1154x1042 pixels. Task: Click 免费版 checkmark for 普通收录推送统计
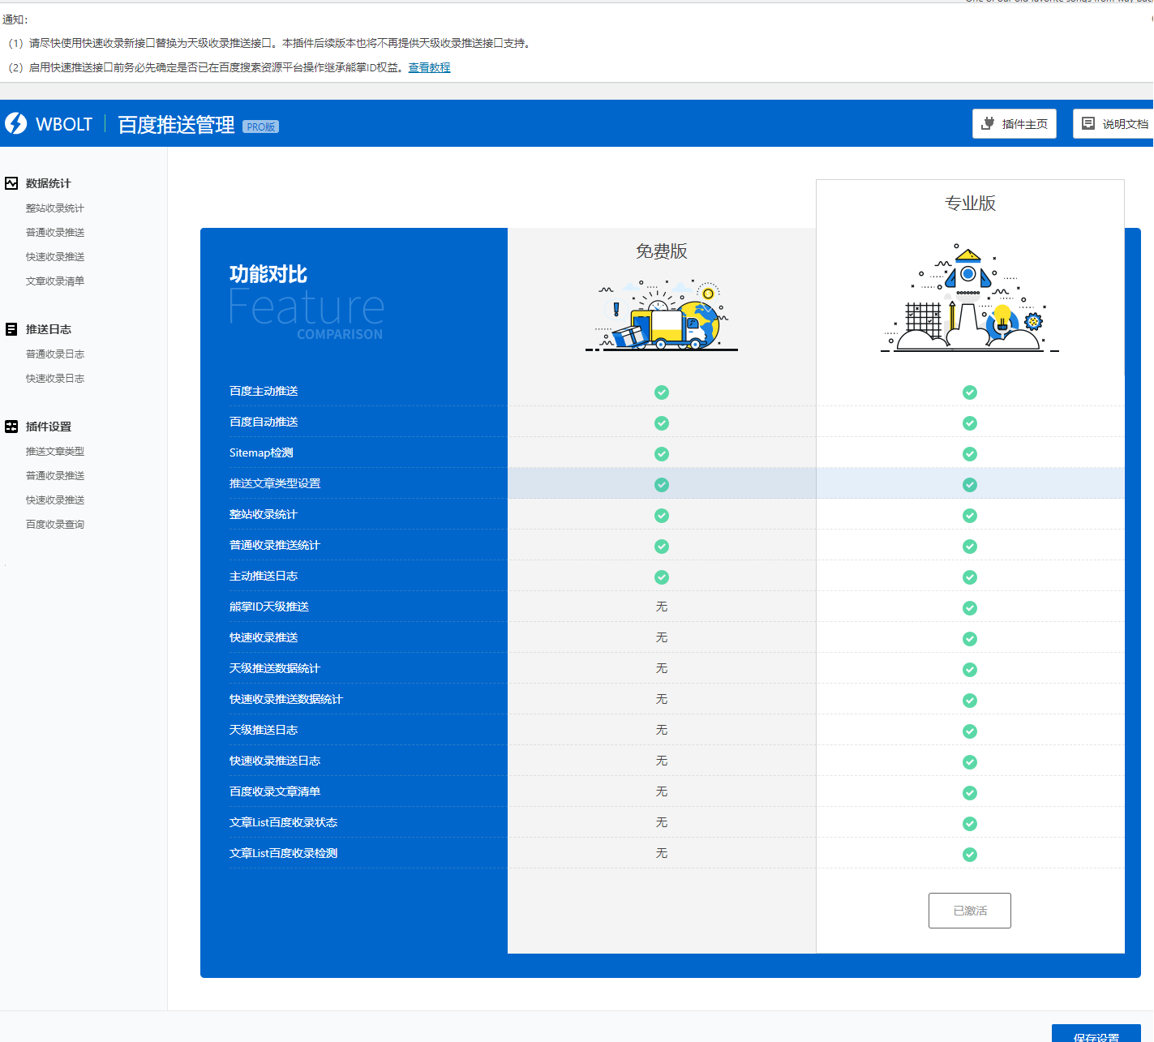tap(662, 547)
